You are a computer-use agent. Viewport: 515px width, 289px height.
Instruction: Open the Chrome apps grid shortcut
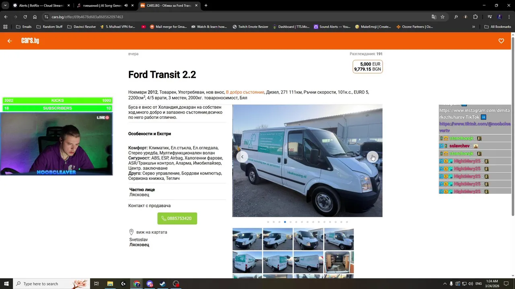[x=5, y=27]
